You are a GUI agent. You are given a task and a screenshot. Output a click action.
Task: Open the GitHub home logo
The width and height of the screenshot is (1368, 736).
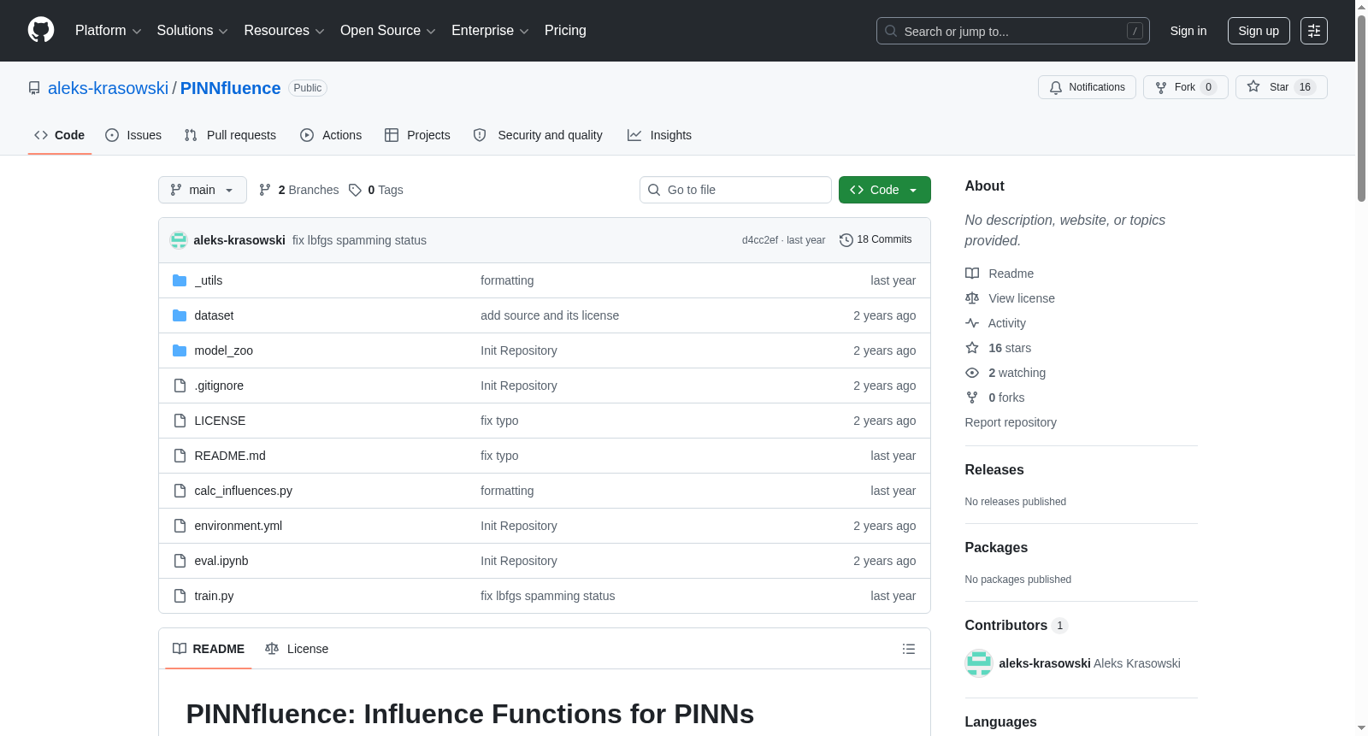(x=41, y=30)
